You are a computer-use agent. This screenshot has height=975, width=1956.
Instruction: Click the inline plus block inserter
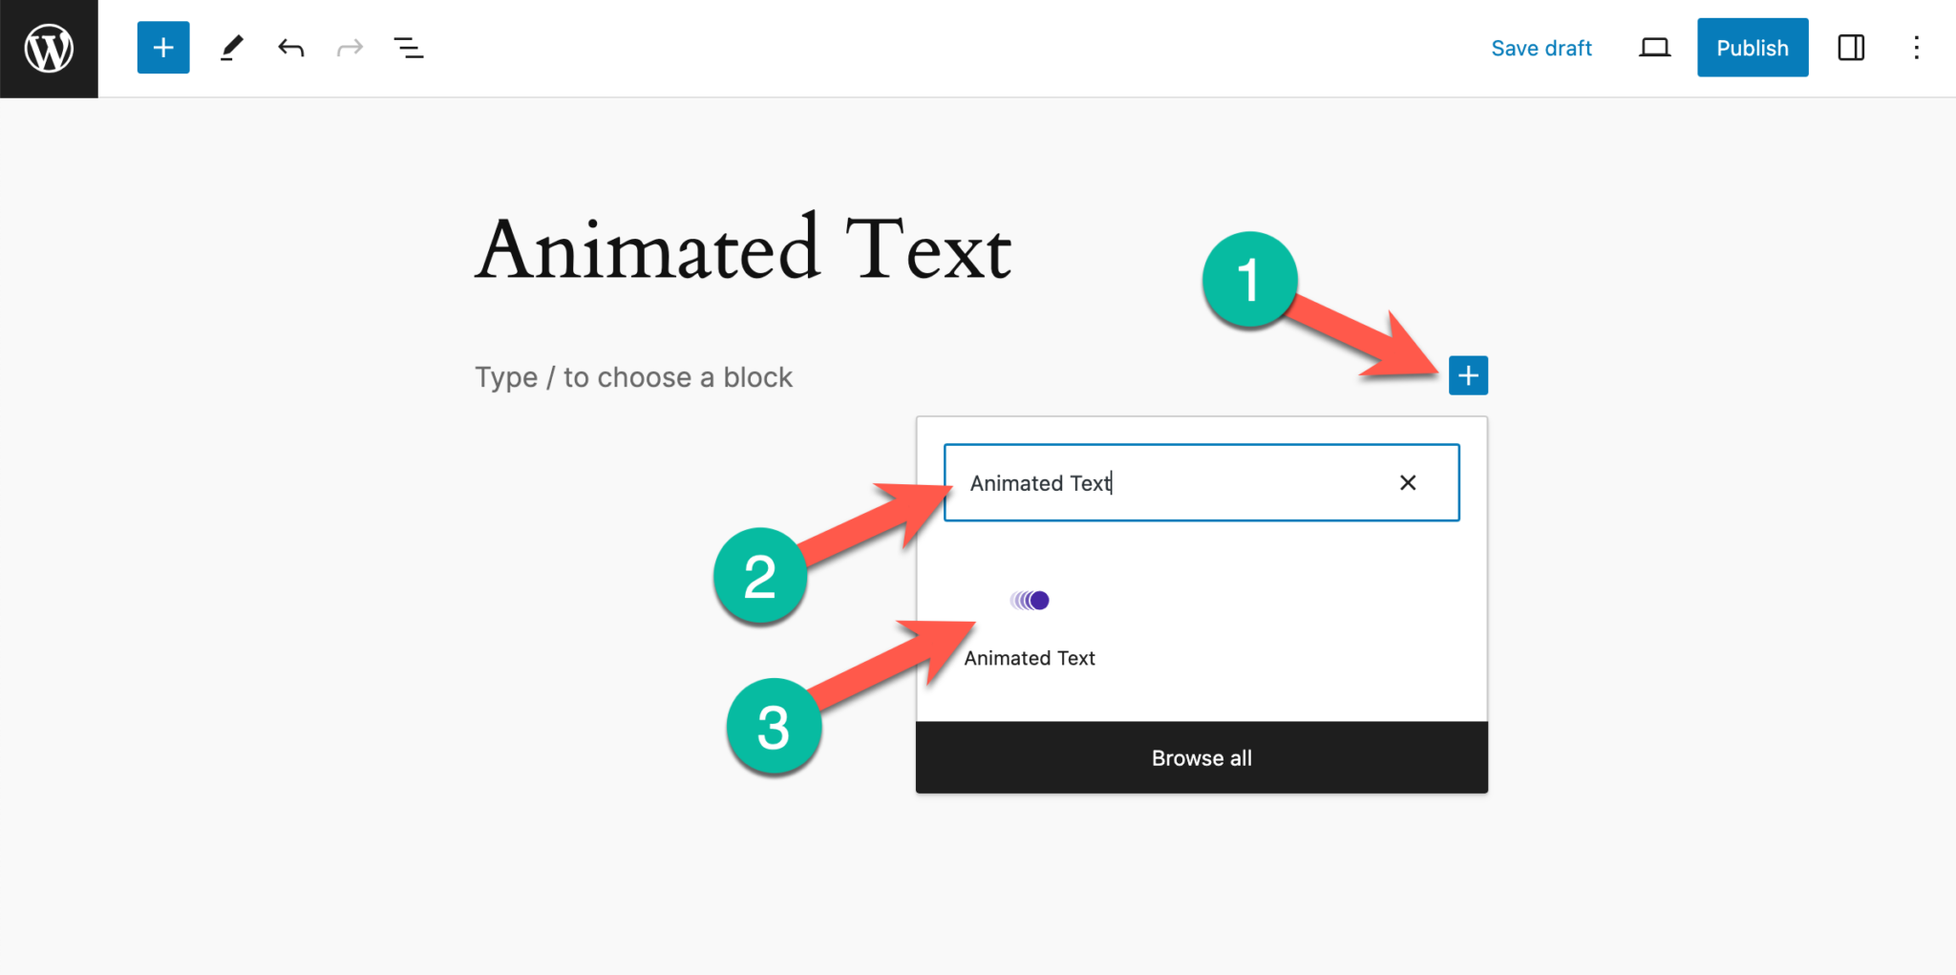point(1468,375)
